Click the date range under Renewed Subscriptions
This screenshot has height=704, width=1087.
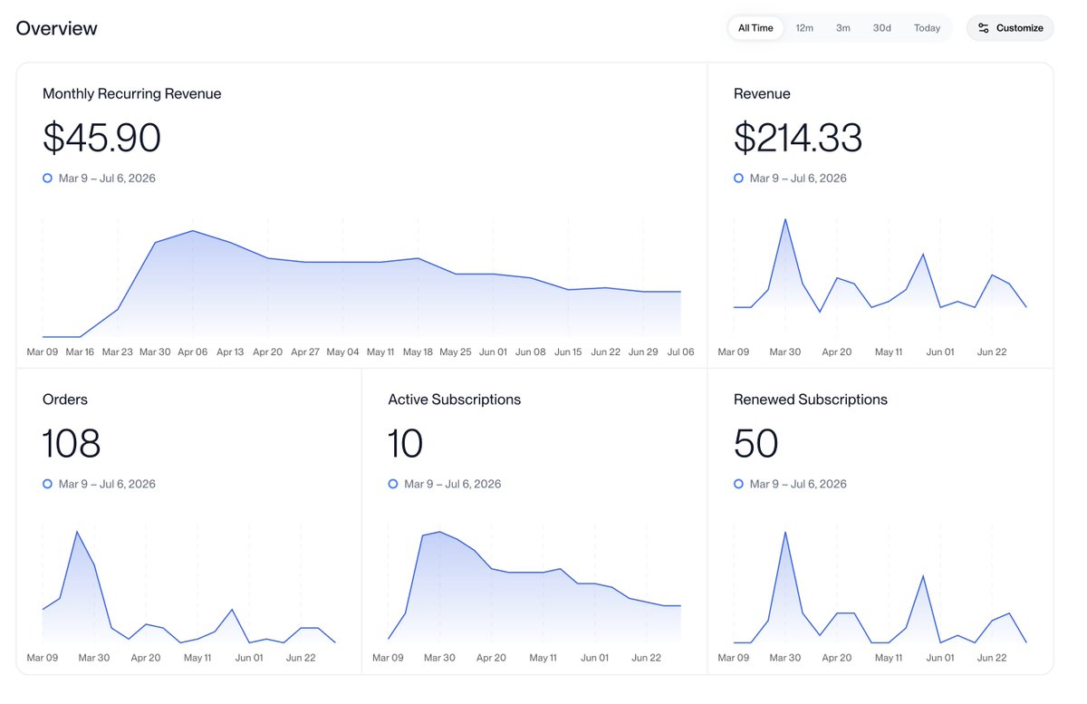[x=798, y=484]
